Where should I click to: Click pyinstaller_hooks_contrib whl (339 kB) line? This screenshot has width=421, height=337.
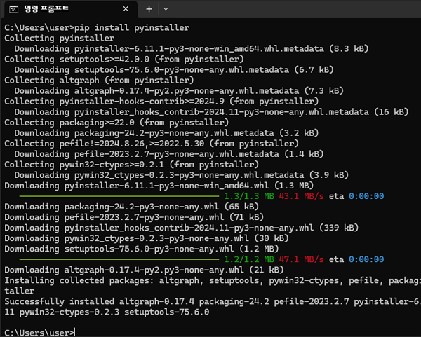[x=182, y=228]
